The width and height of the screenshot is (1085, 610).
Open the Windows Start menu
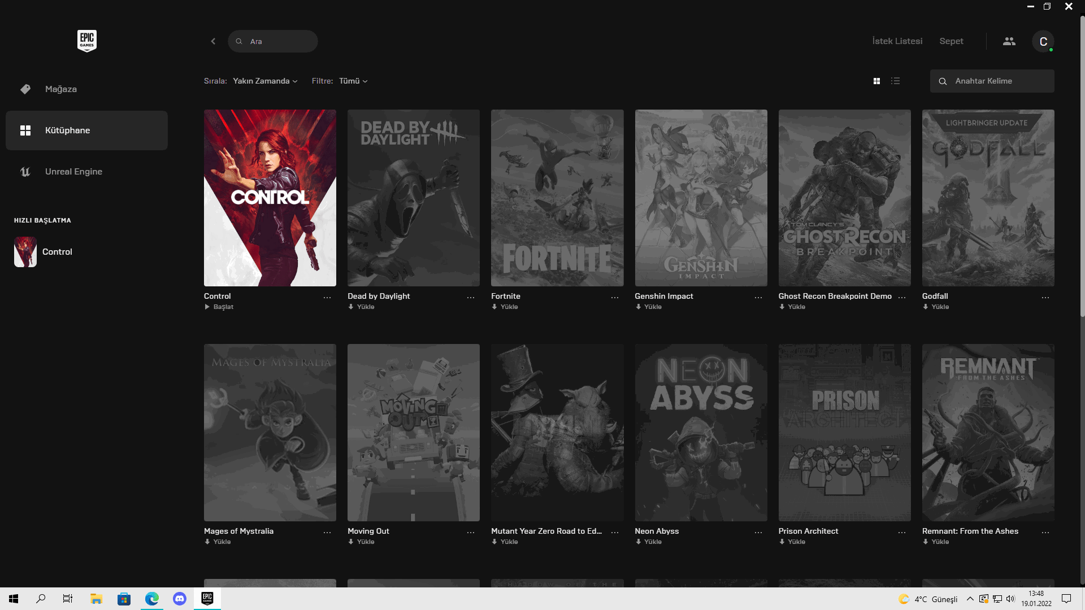coord(14,599)
